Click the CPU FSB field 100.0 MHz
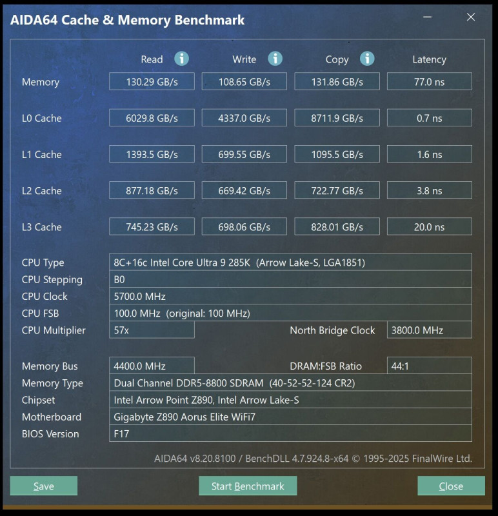Image resolution: width=498 pixels, height=516 pixels. (x=290, y=313)
